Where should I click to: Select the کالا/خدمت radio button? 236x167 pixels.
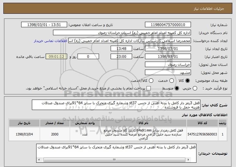[x=151, y=81]
